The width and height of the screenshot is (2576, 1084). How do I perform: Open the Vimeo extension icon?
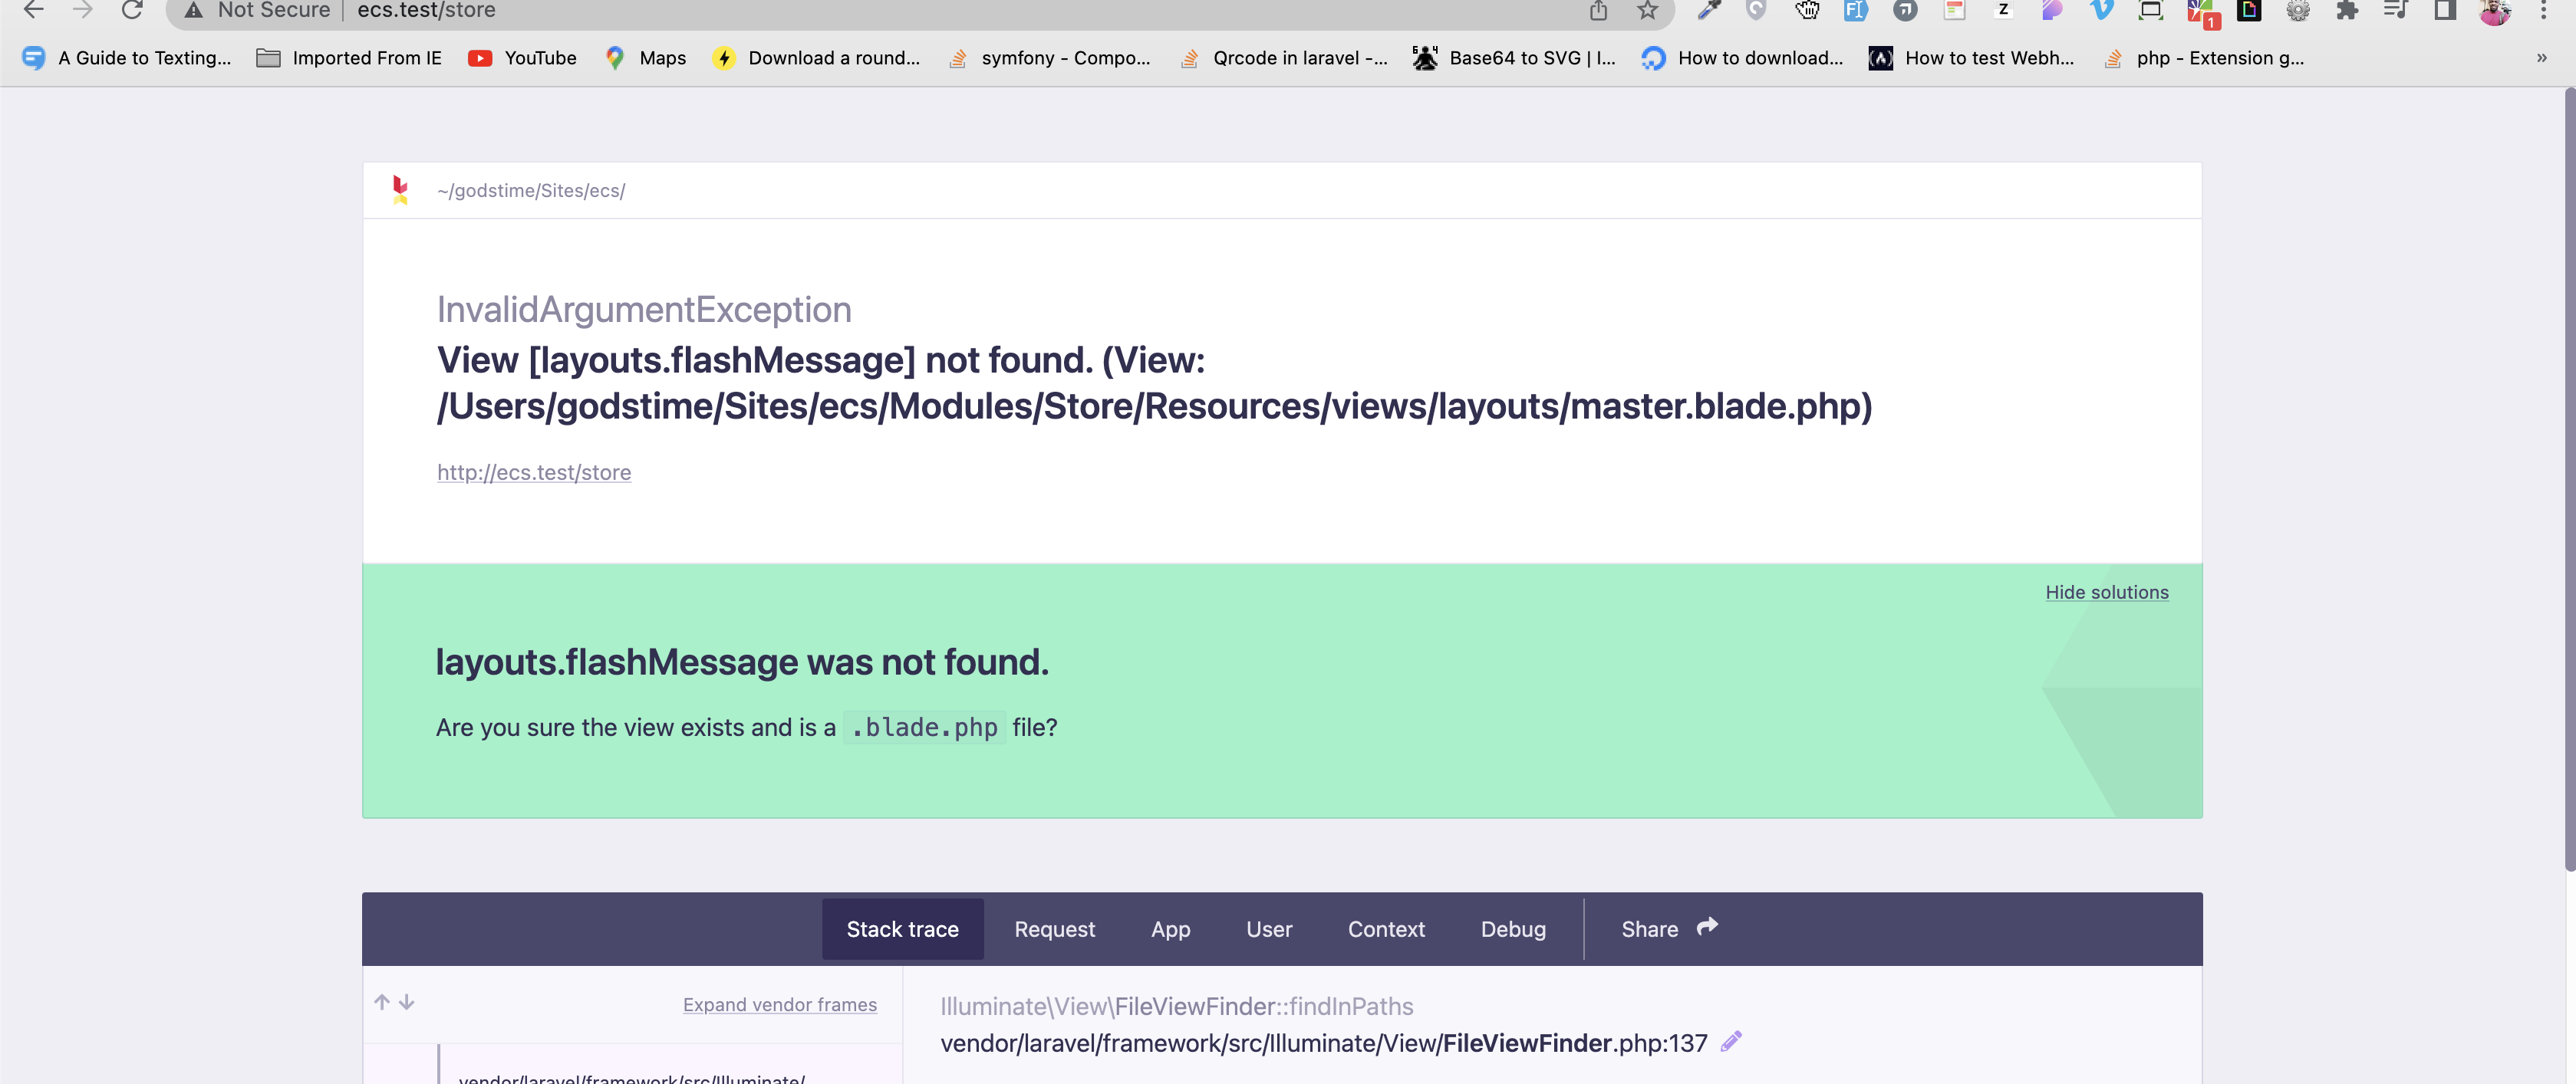(2100, 12)
